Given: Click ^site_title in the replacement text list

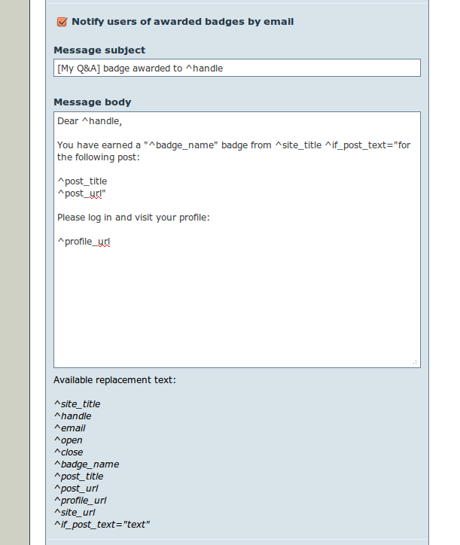Looking at the screenshot, I should pyautogui.click(x=77, y=404).
